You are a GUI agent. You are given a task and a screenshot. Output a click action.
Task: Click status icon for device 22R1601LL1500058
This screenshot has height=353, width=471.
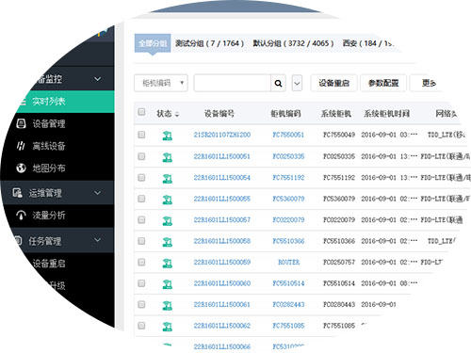168,241
